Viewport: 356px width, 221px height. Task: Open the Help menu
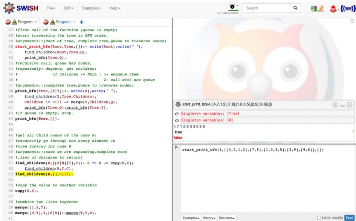coord(115,8)
